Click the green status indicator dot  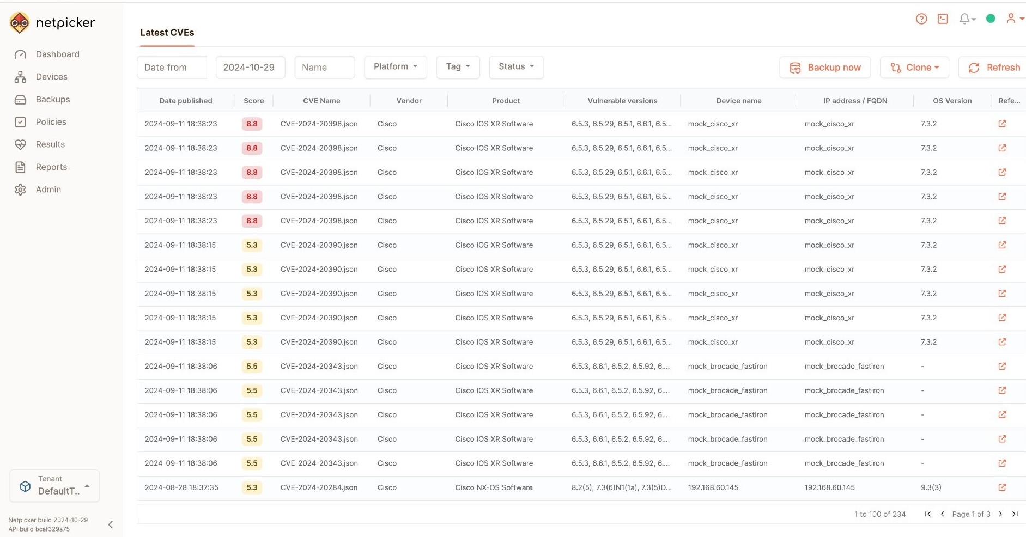coord(991,18)
